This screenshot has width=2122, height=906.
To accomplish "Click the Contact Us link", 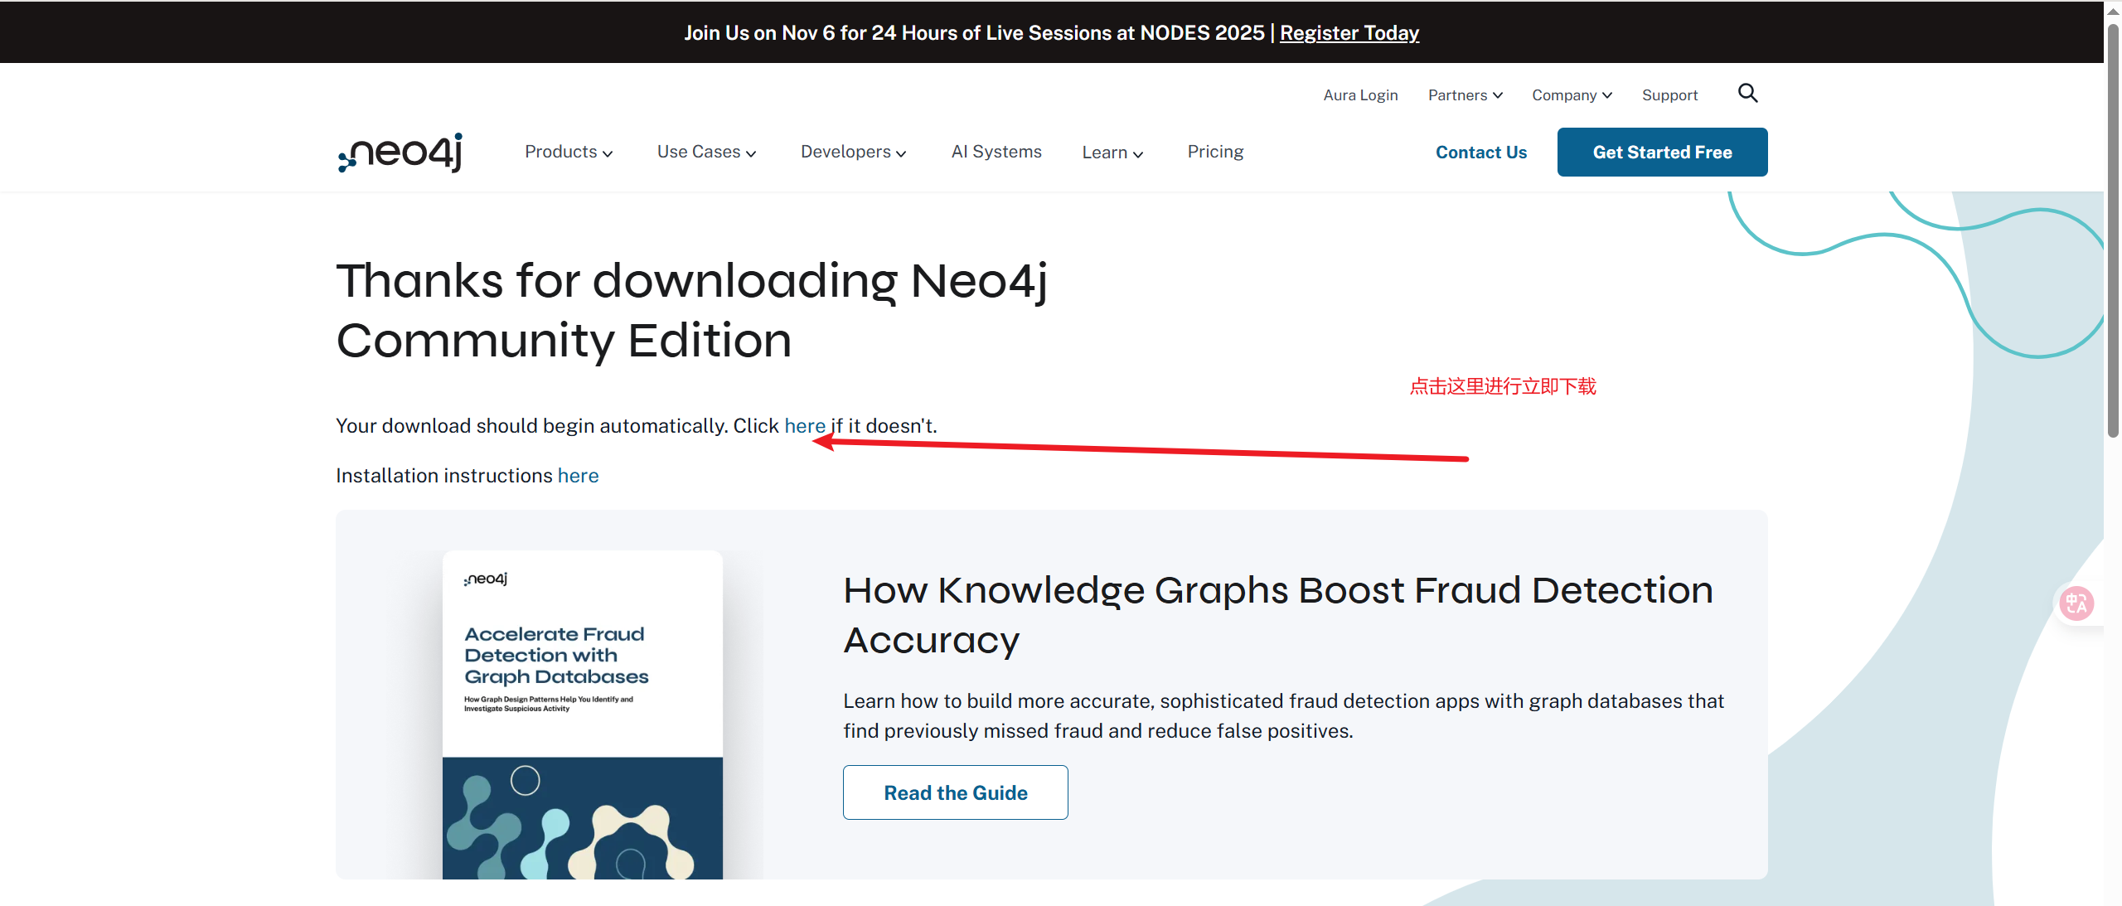I will pyautogui.click(x=1480, y=153).
